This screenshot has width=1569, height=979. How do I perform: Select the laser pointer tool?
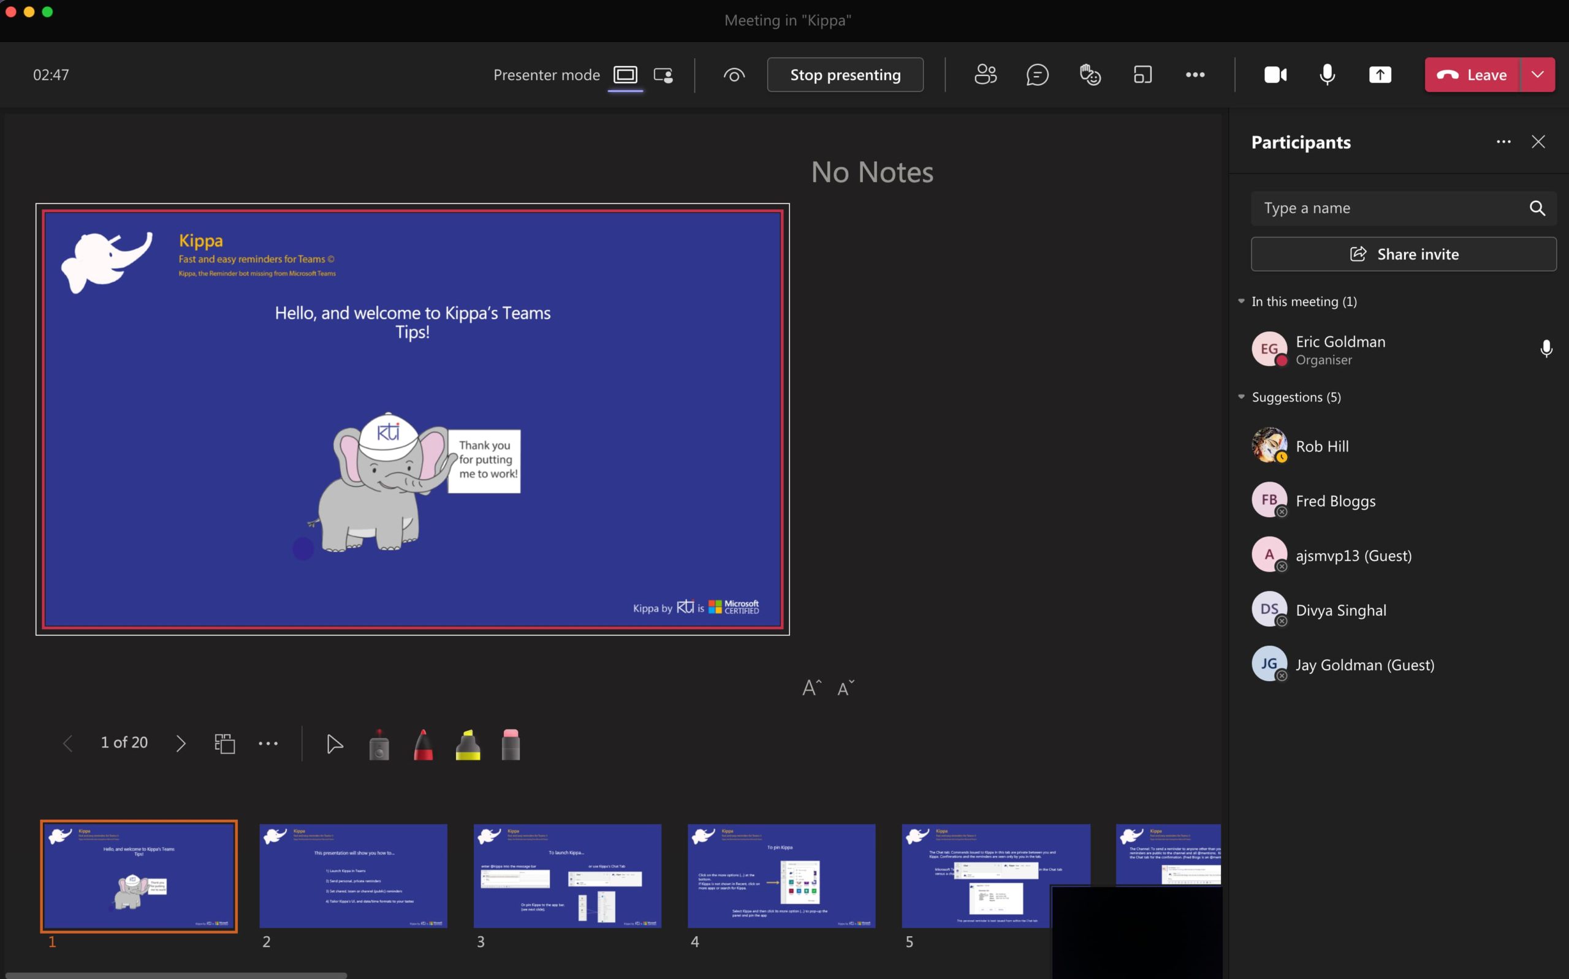coord(379,744)
